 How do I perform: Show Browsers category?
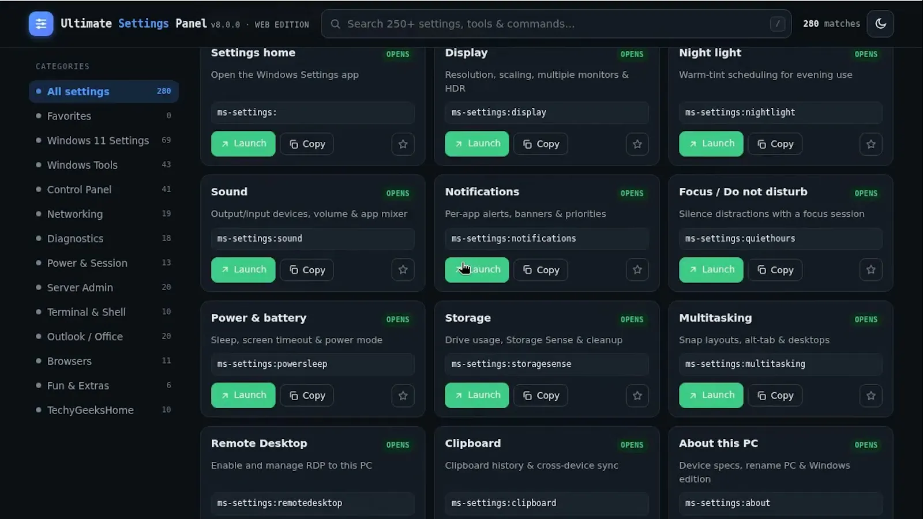click(x=104, y=361)
